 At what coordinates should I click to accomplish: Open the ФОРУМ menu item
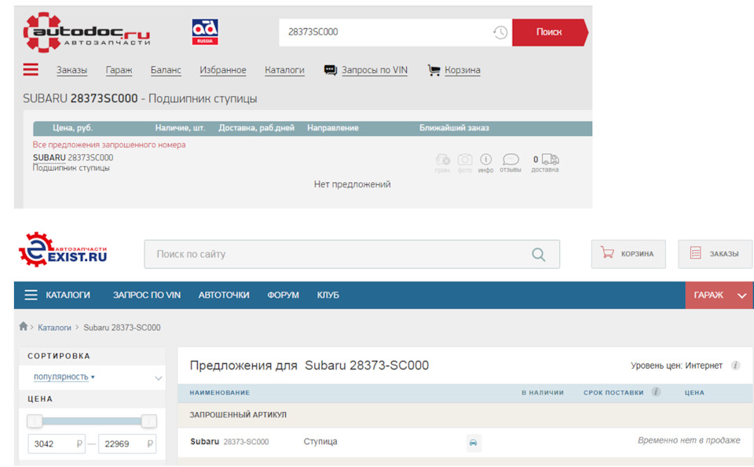(x=282, y=295)
